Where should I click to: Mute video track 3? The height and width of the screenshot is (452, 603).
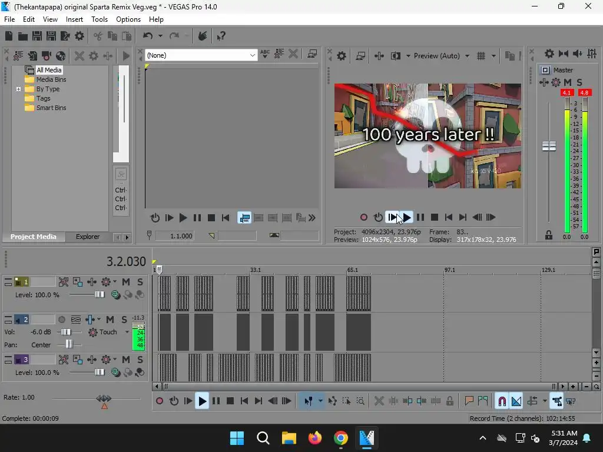tap(126, 360)
